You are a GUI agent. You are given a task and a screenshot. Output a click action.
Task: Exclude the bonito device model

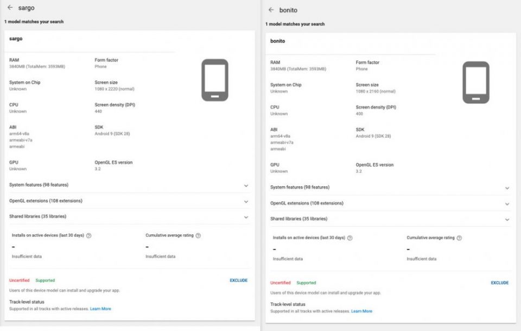coord(499,283)
